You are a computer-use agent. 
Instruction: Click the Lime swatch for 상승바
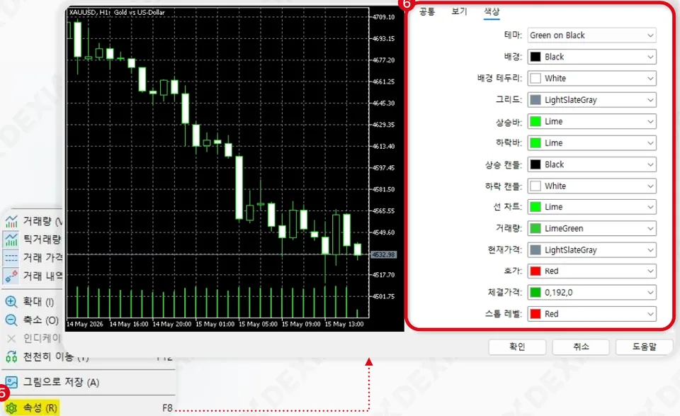pos(535,121)
